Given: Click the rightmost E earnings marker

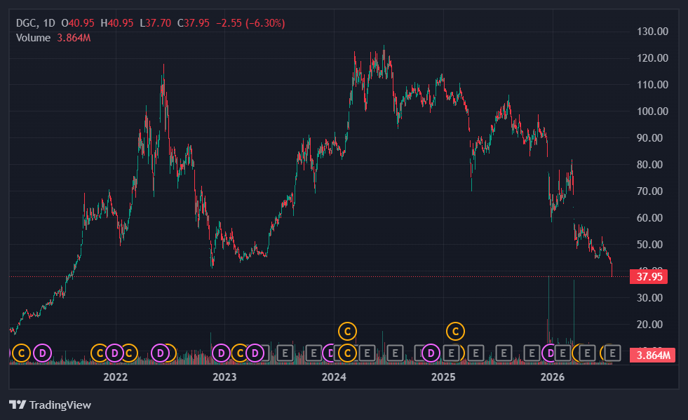Looking at the screenshot, I should pyautogui.click(x=613, y=353).
